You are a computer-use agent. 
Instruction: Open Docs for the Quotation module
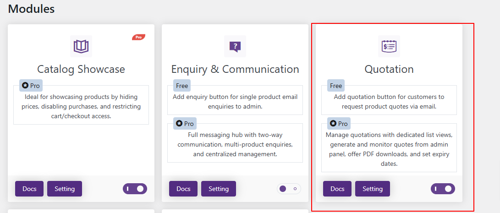[337, 189]
